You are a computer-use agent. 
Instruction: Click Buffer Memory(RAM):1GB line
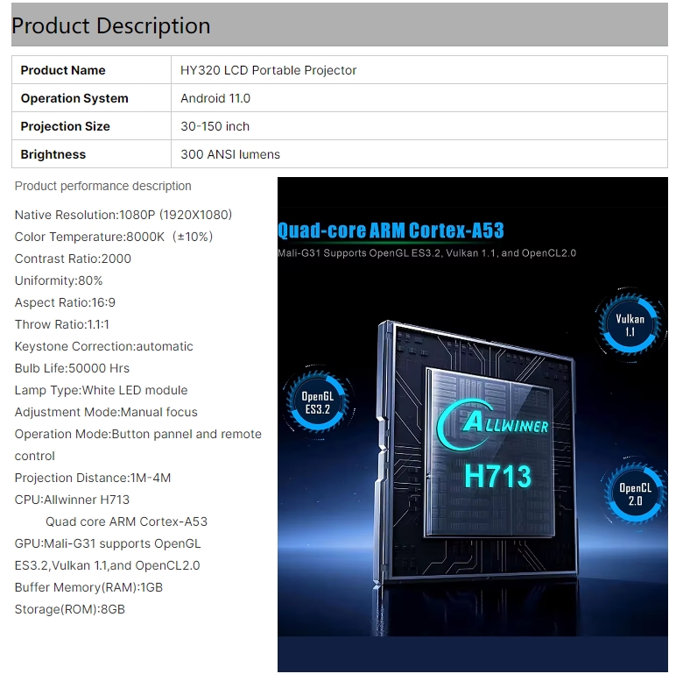pyautogui.click(x=88, y=587)
